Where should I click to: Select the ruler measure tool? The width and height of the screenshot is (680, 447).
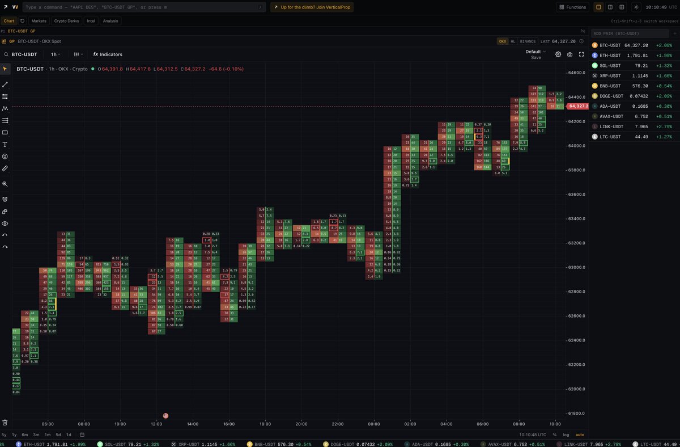(x=5, y=168)
